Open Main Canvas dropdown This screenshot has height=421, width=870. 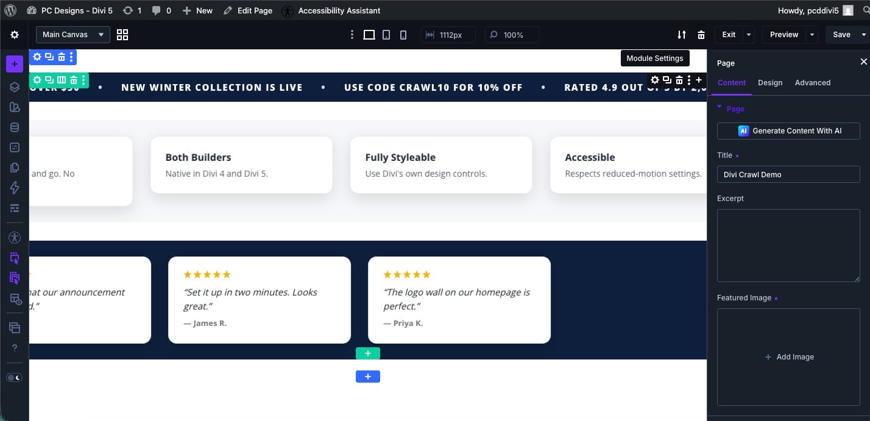[73, 35]
